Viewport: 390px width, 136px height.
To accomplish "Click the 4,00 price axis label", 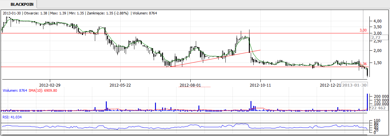I will point(377,21).
